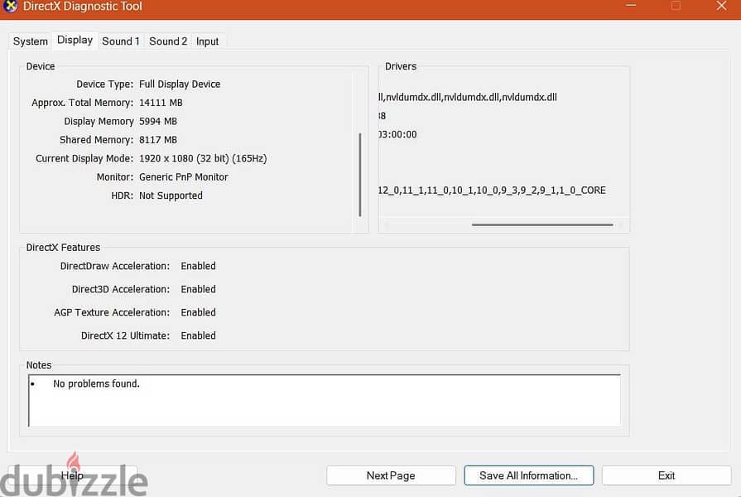Select the '14111 MB' total memory value

161,103
